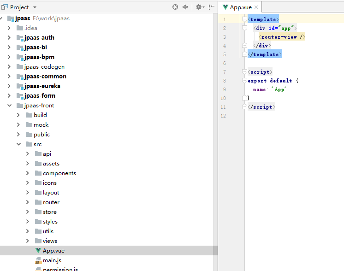Fold the script block on line 7
344x271 pixels.
coord(244,72)
